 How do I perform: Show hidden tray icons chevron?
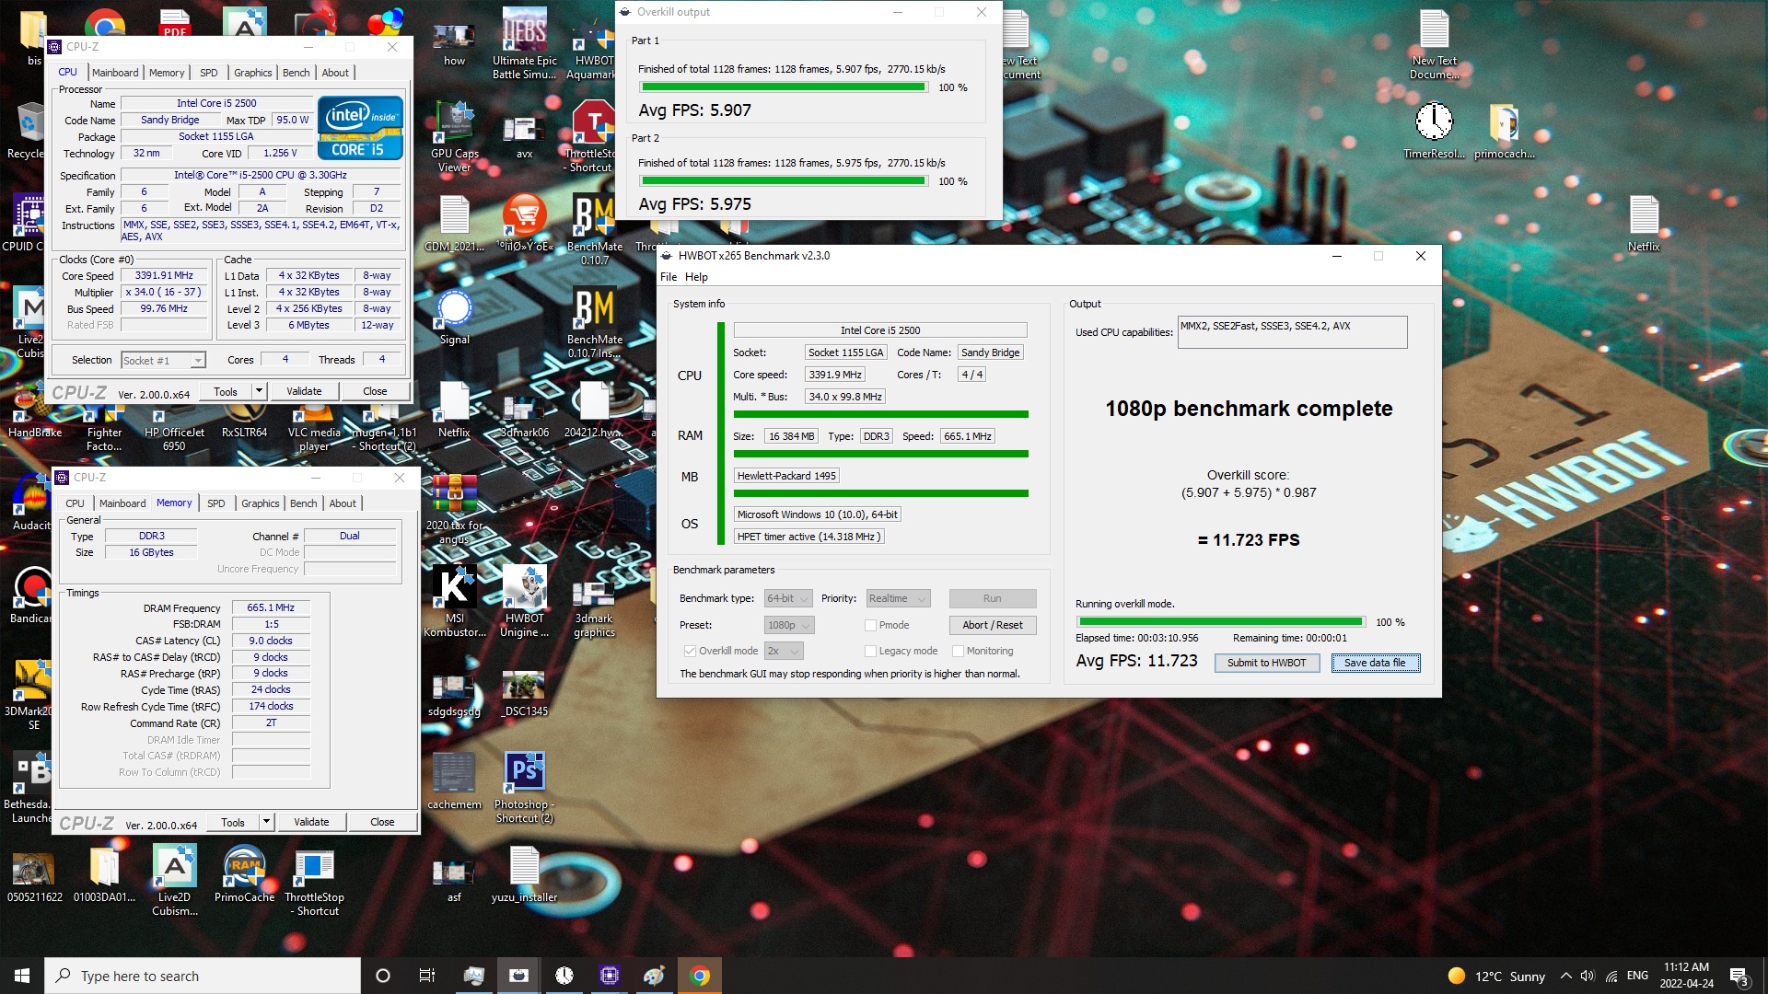click(1565, 976)
